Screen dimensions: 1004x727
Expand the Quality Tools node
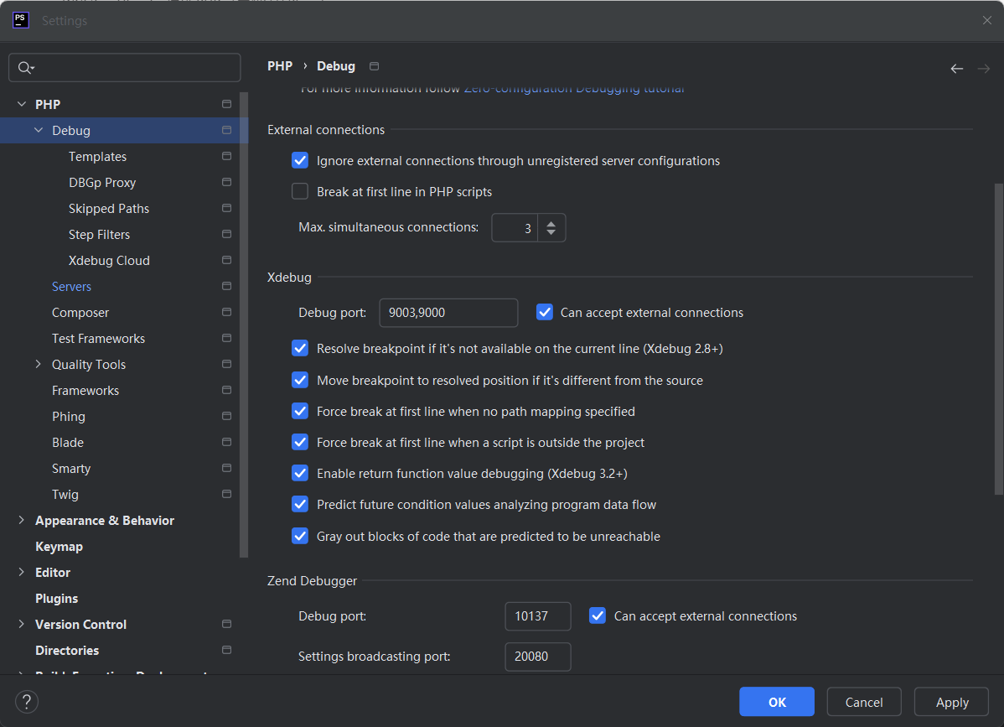click(39, 364)
